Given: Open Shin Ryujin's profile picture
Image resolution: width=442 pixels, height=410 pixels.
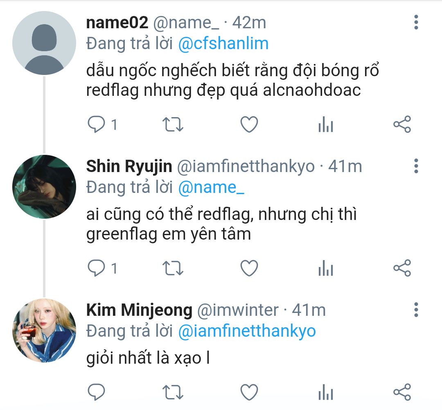Looking at the screenshot, I should [x=44, y=186].
